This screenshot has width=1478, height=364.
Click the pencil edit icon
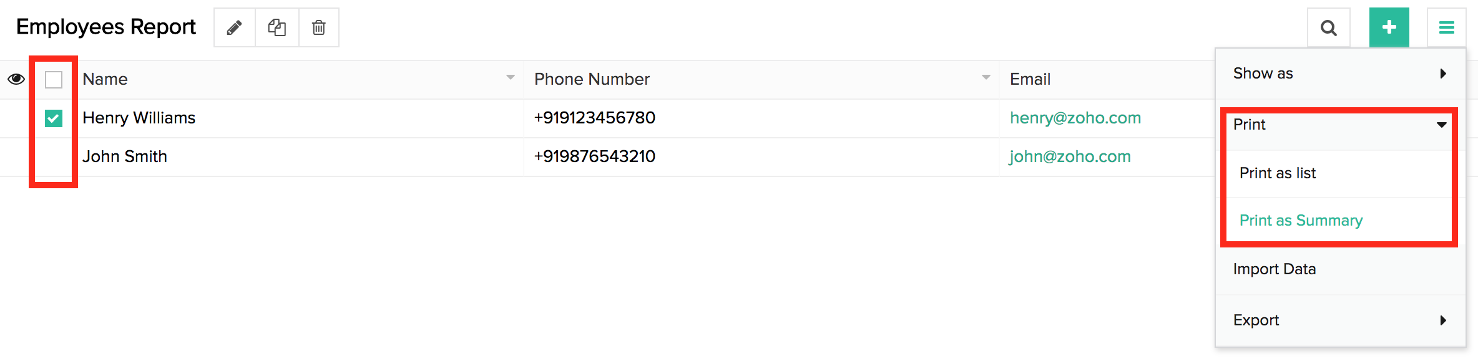click(x=234, y=27)
